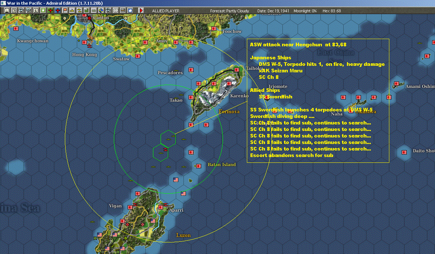
Task: Click the Hex: 83 68 status readout
Action: (332, 11)
